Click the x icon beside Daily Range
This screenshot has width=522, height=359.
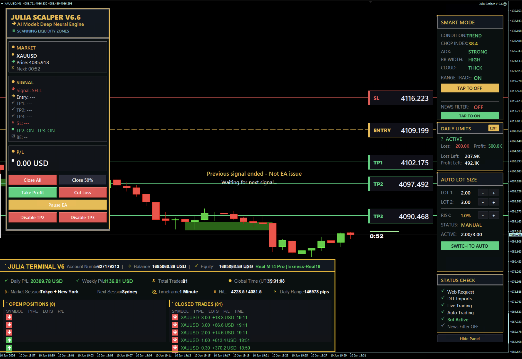[275, 291]
